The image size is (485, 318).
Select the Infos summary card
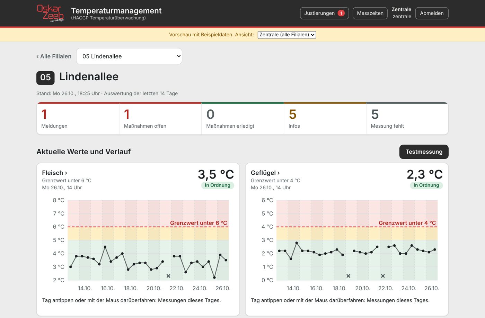[325, 118]
